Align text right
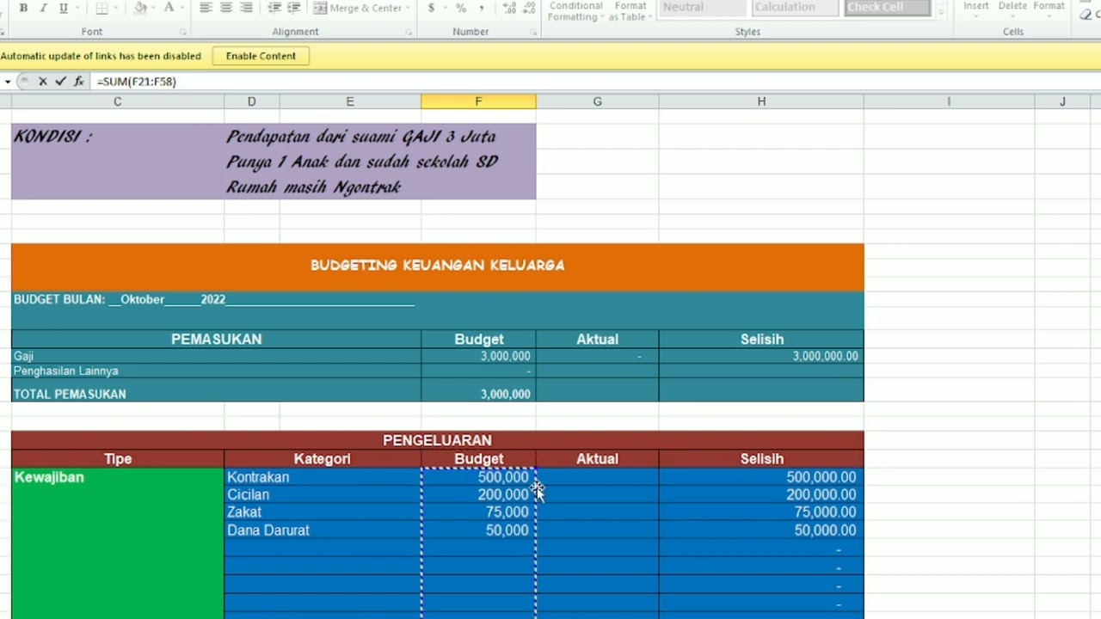 [x=247, y=8]
